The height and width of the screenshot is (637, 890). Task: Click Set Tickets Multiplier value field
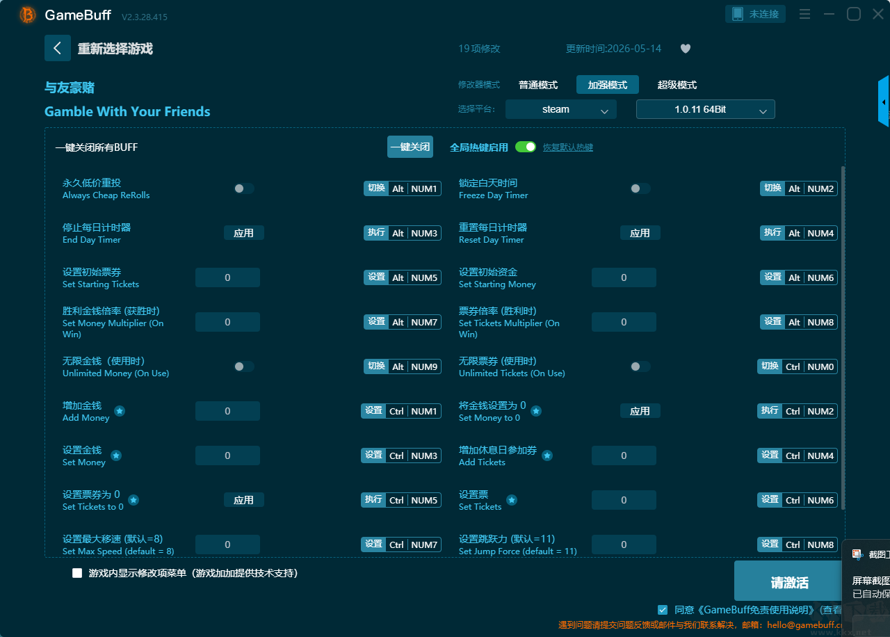tap(624, 322)
